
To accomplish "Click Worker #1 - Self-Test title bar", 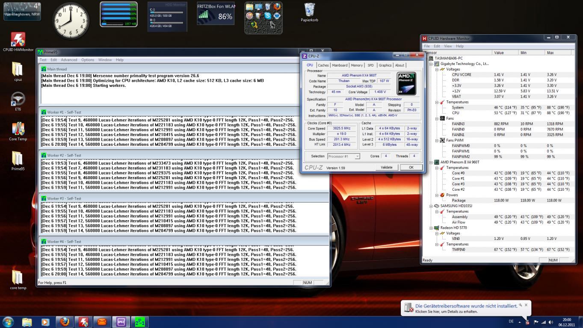I will (x=184, y=112).
